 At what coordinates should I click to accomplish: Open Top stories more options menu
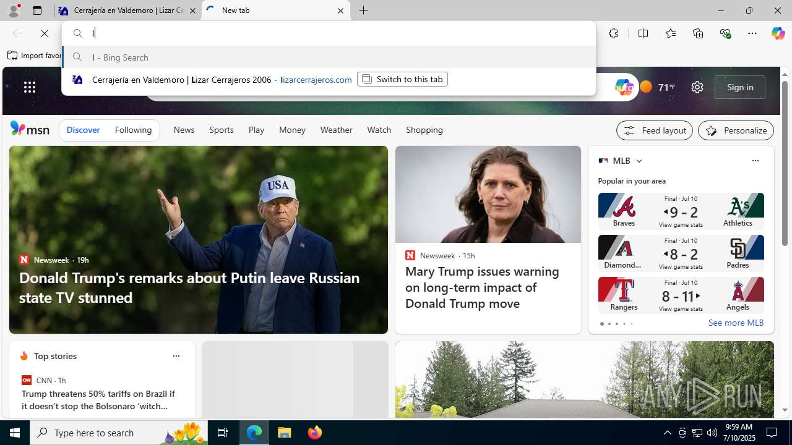click(x=176, y=356)
